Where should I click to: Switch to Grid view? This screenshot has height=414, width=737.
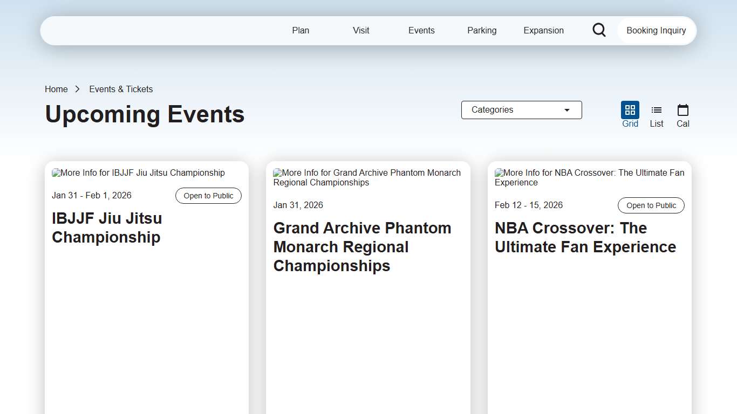[630, 111]
